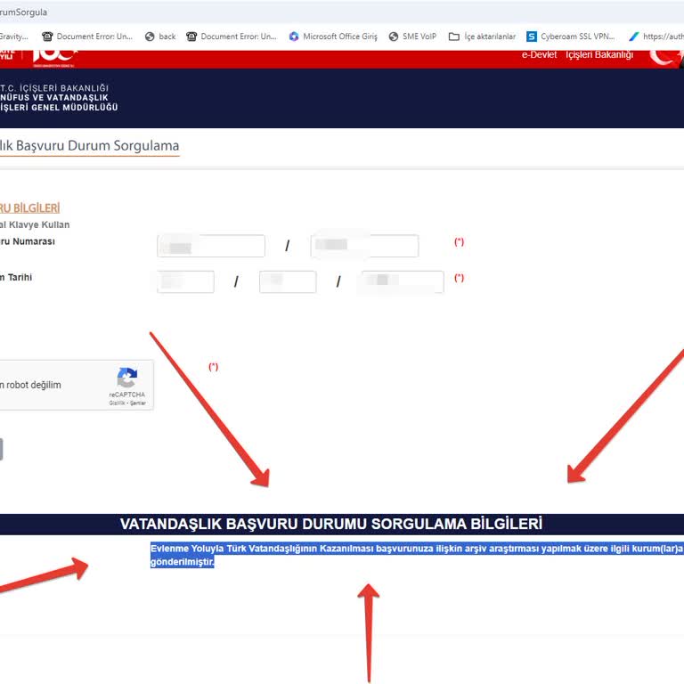684x684 pixels.
Task: Open first Document Error bookmark
Action: [x=87, y=37]
